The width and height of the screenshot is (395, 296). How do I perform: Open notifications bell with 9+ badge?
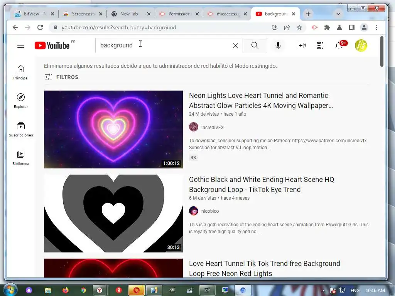point(341,45)
